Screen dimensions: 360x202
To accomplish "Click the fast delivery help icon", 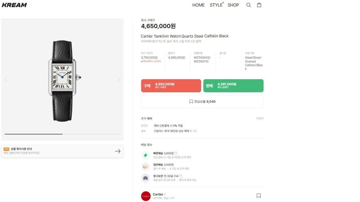I will click(x=176, y=153).
